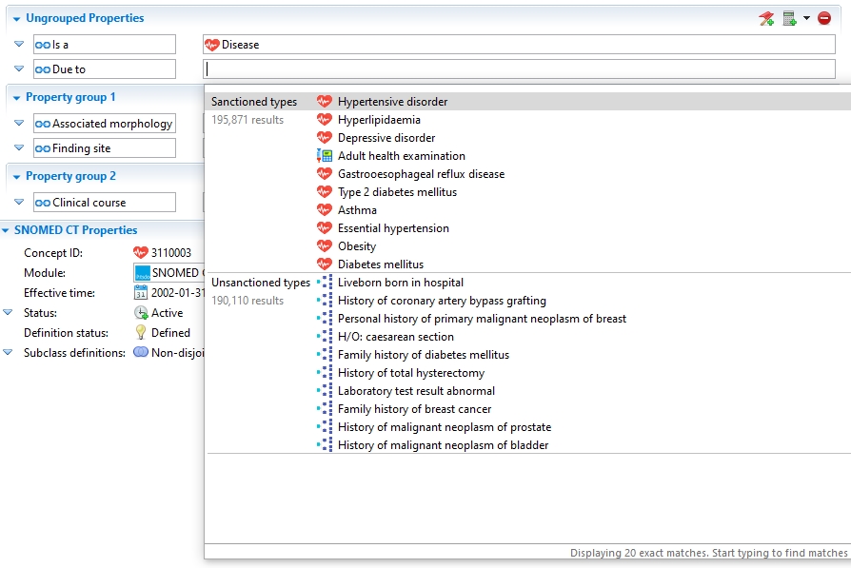Select Family history of breast cancer

point(414,409)
